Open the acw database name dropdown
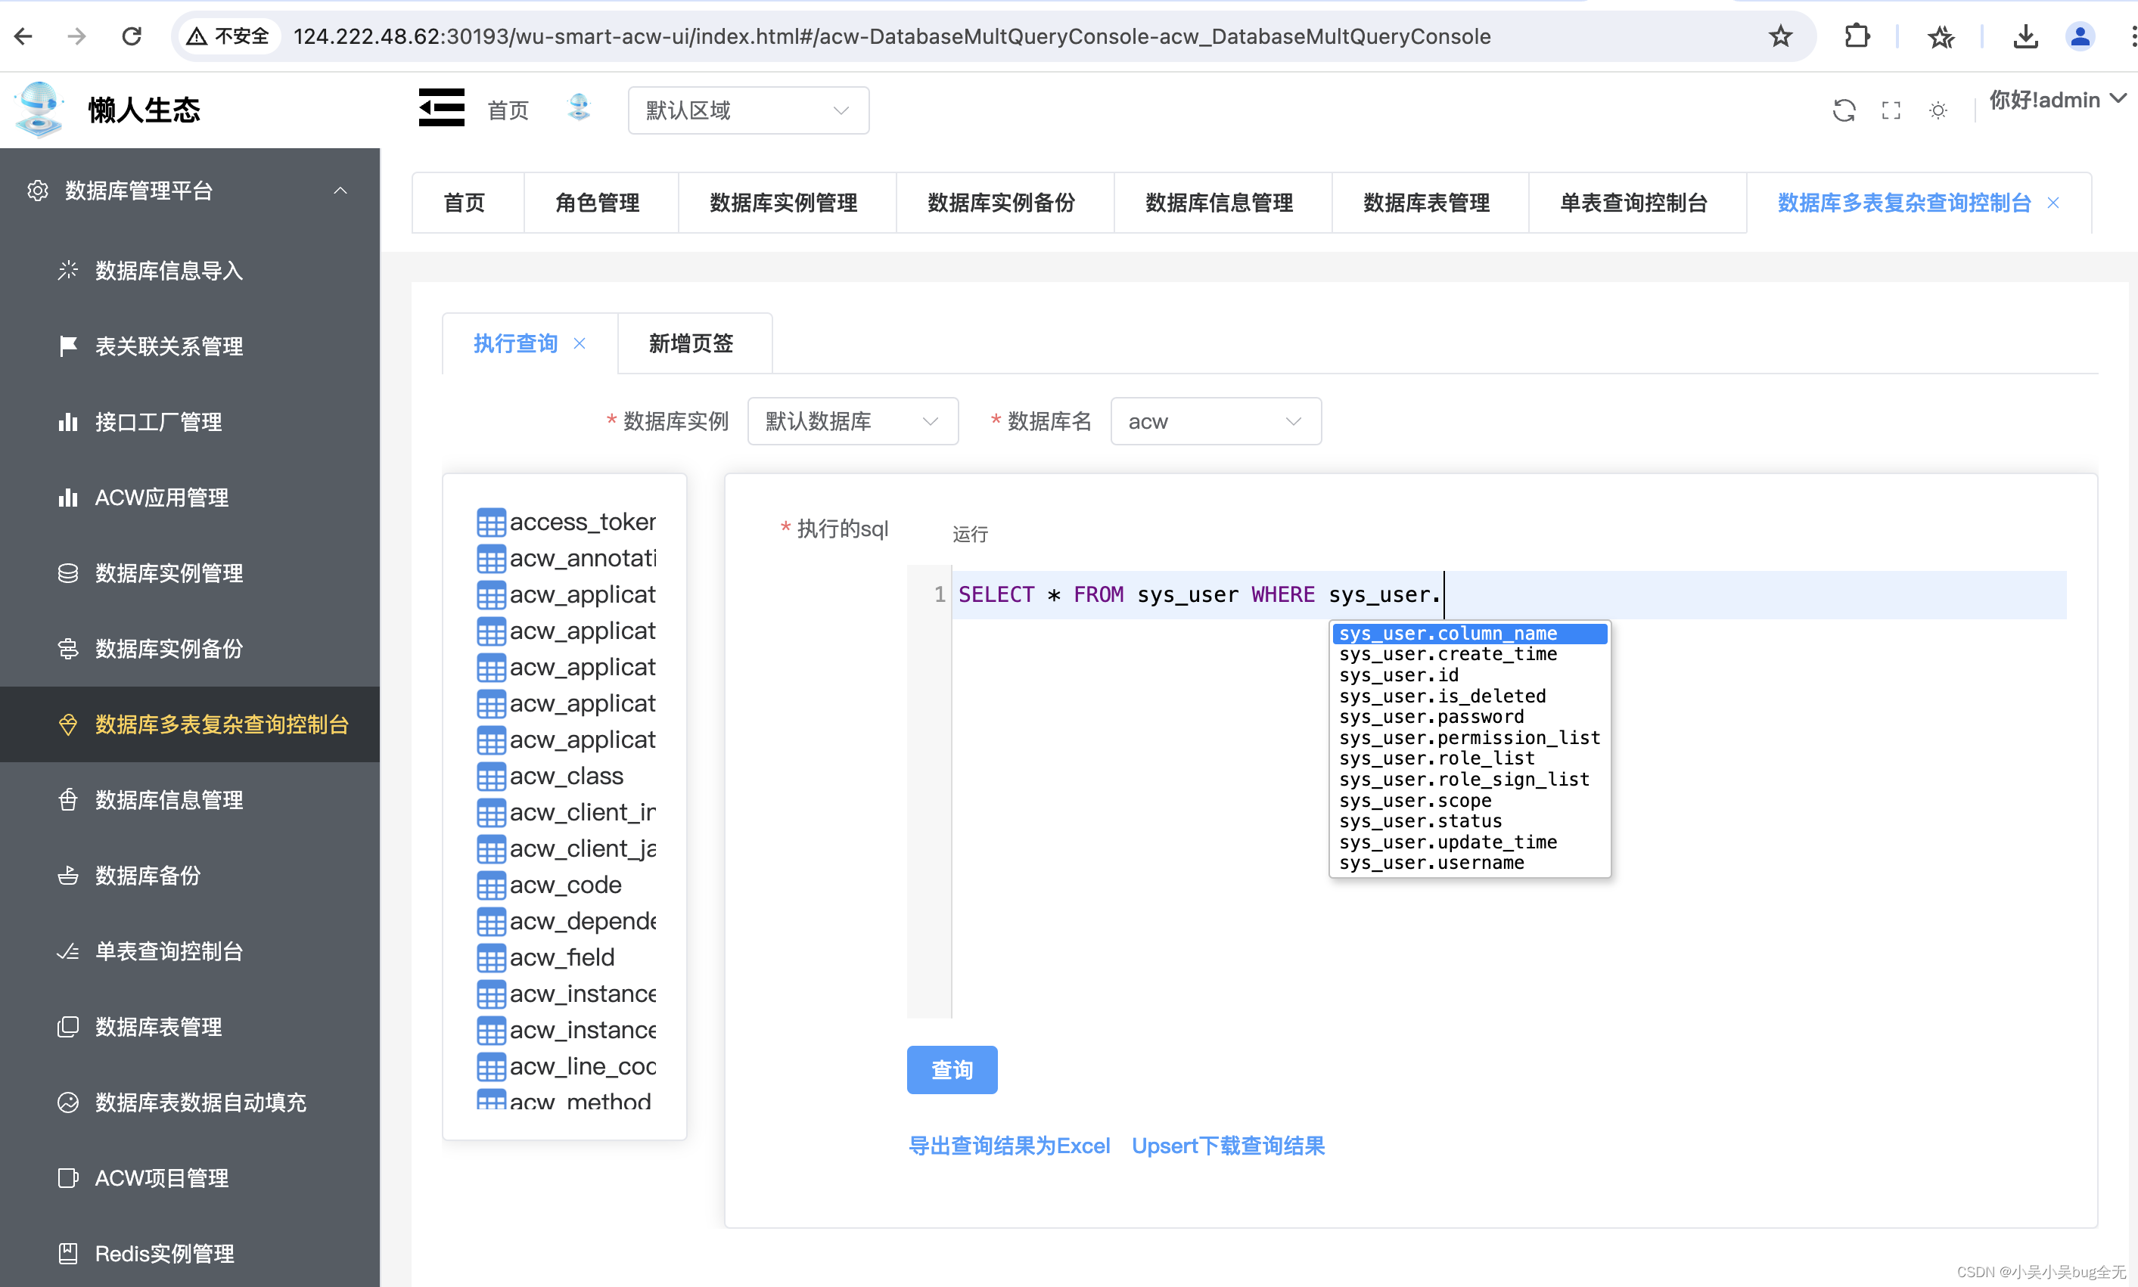 click(1215, 421)
